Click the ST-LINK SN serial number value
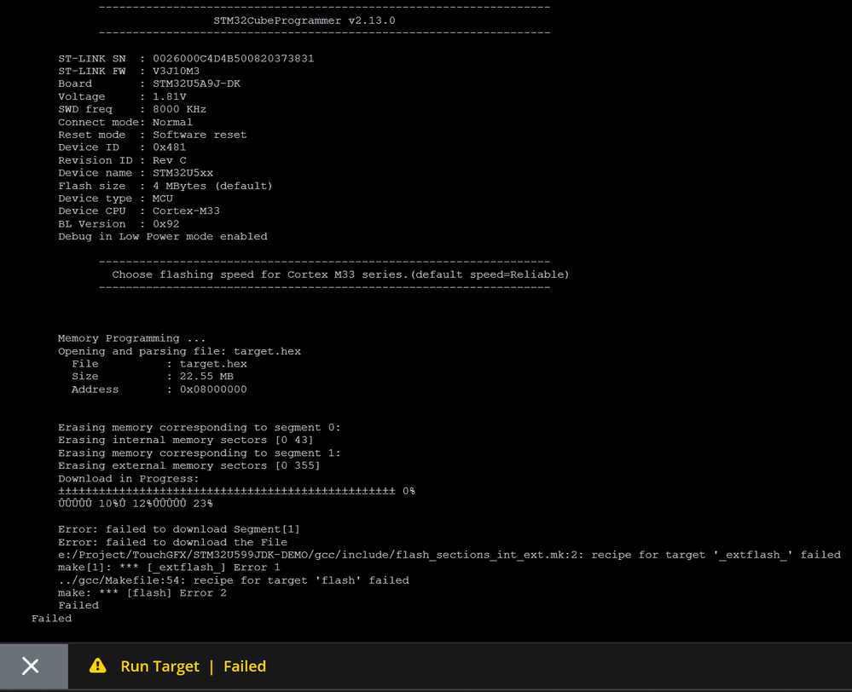Image resolution: width=852 pixels, height=692 pixels. (x=233, y=59)
